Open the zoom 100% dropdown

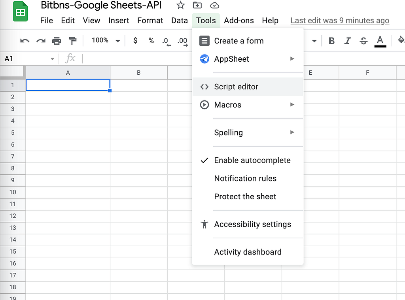coord(105,41)
